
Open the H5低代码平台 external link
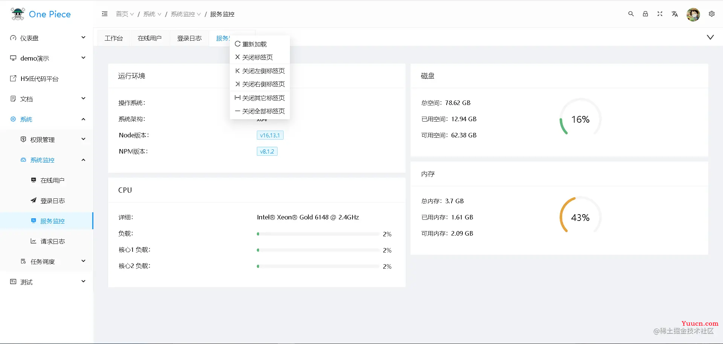tap(39, 79)
